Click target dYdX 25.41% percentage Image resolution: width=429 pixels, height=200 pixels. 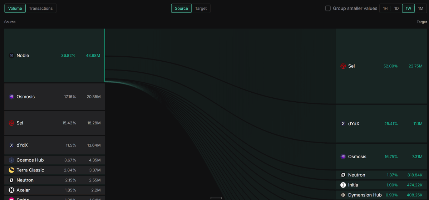391,124
